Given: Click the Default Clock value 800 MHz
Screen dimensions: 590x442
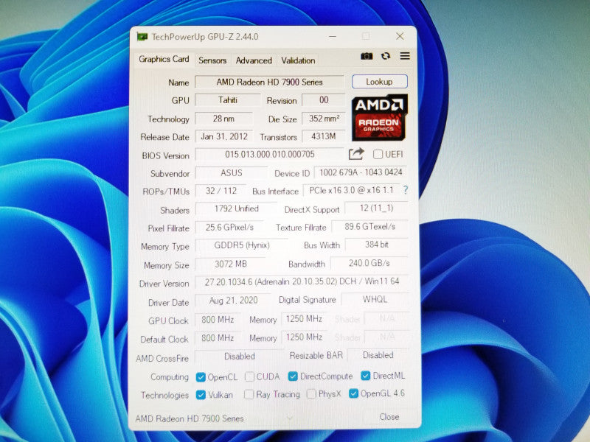Looking at the screenshot, I should click(x=218, y=338).
